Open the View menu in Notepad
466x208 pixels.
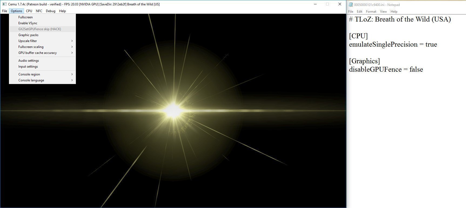tap(383, 12)
